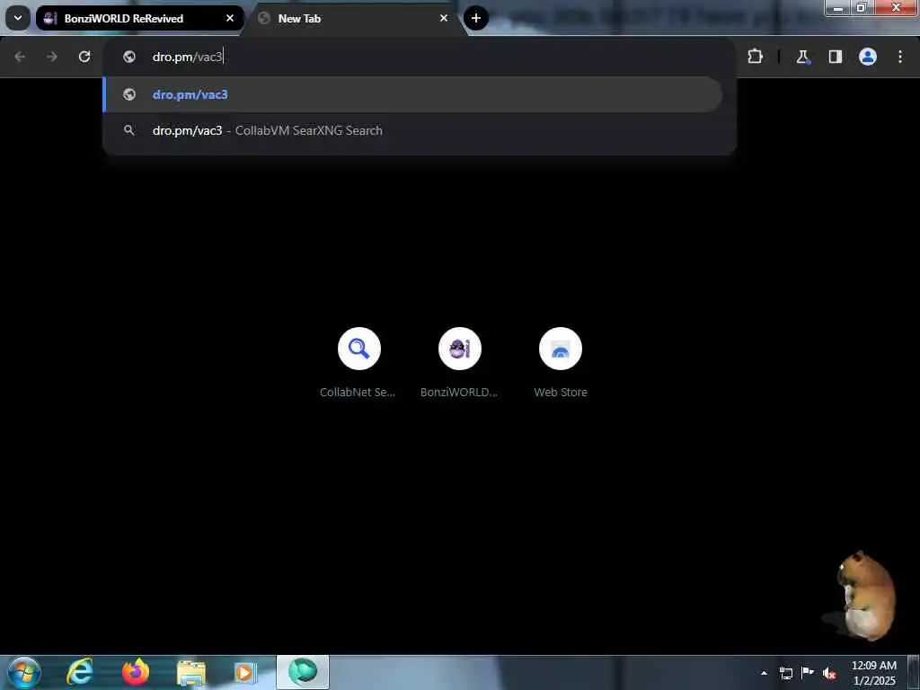This screenshot has width=920, height=690.
Task: Open the tab search dropdown arrow
Action: [x=18, y=18]
